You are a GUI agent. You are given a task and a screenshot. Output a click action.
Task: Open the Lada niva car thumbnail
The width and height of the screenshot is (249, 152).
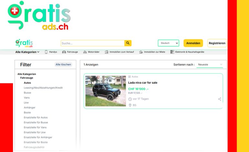pos(105,91)
